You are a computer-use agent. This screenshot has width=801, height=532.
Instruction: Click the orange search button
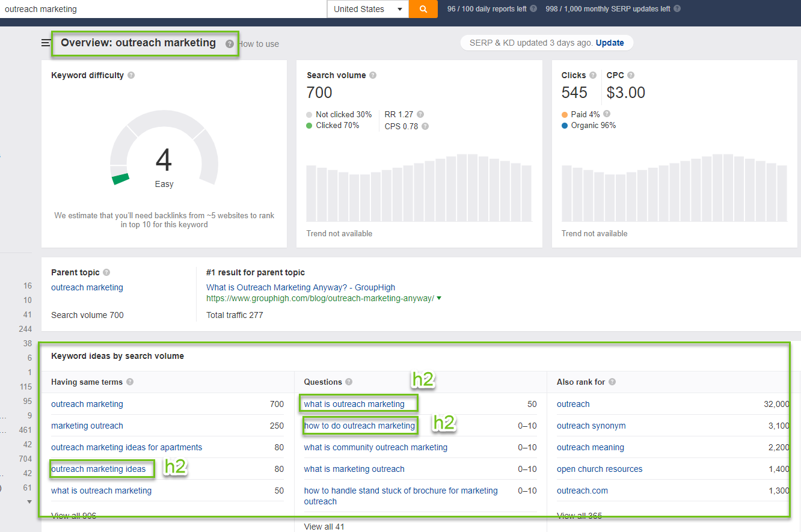[423, 9]
